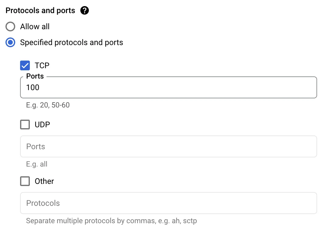Screen dimensions: 325x232
Task: Select the Allow all radio button
Action: point(10,26)
